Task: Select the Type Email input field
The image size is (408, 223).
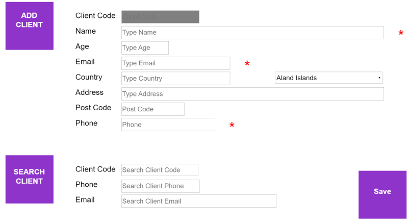Action: (x=175, y=63)
